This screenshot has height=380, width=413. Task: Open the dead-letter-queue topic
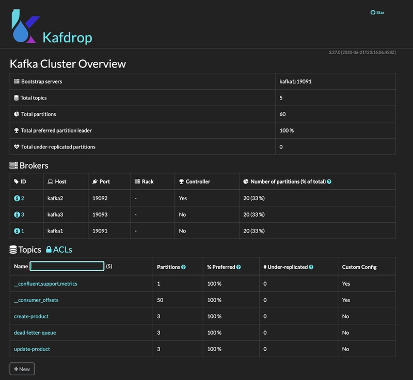35,333
